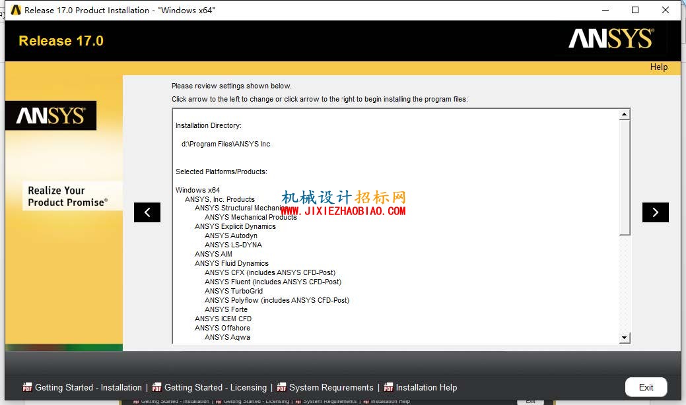Click the ANSYS logo in the top banner

tap(611, 38)
